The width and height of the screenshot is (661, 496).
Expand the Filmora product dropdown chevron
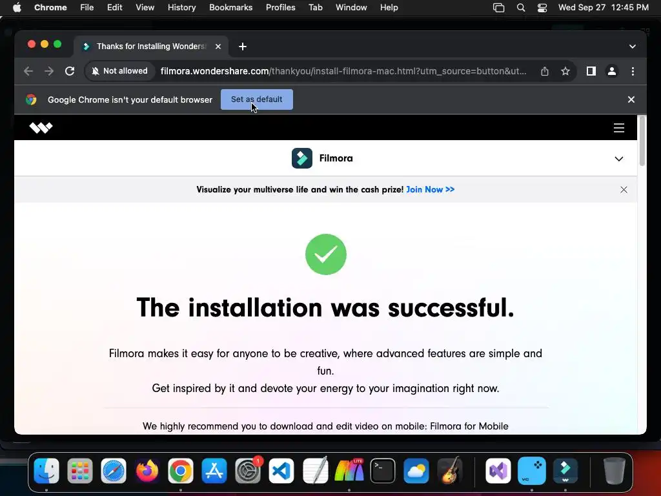click(x=618, y=159)
